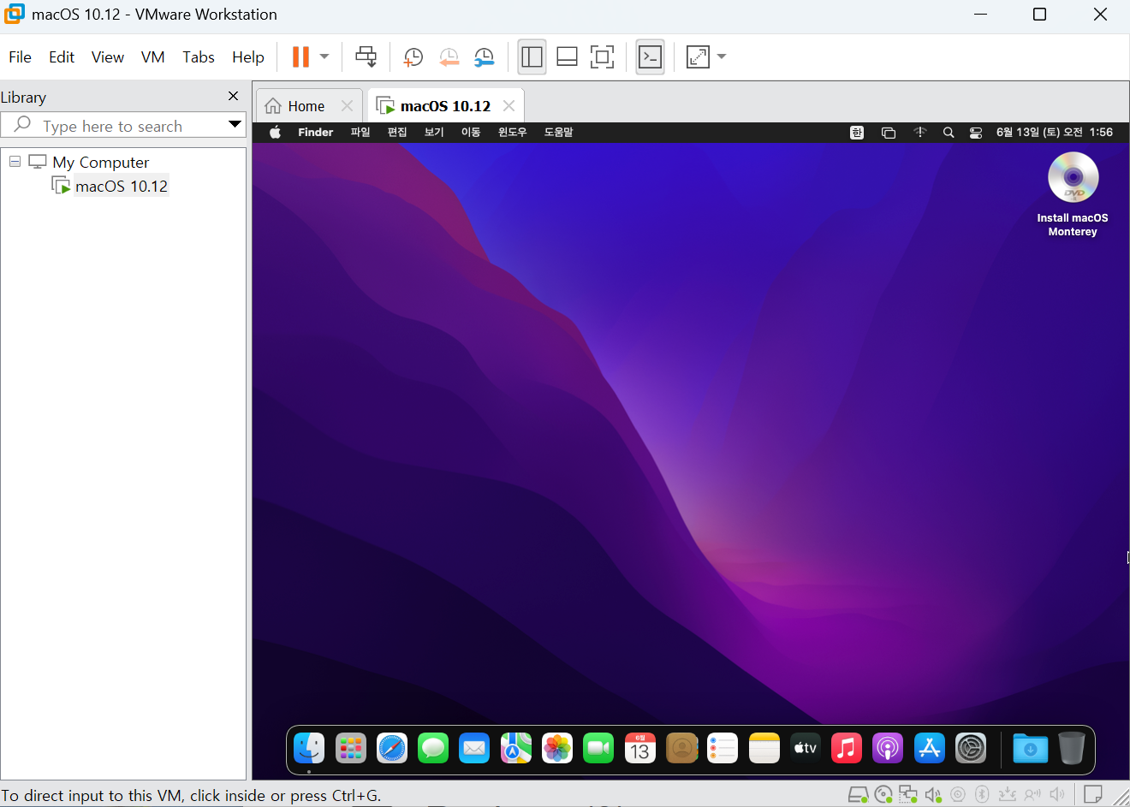Open the Downloads folder in the Dock

1030,749
